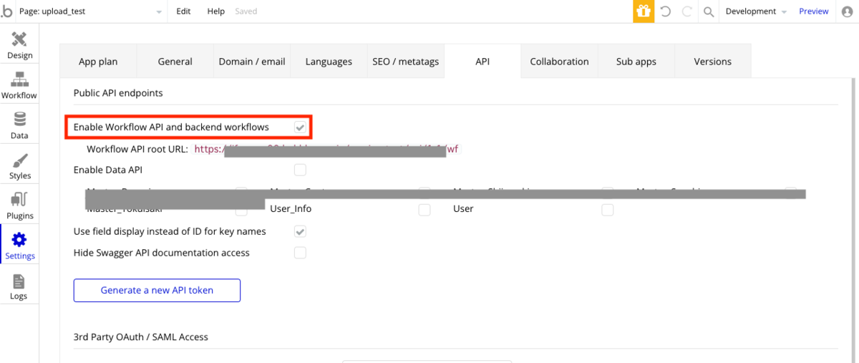Switch to the Collaboration tab
The width and height of the screenshot is (859, 363).
[x=559, y=62]
